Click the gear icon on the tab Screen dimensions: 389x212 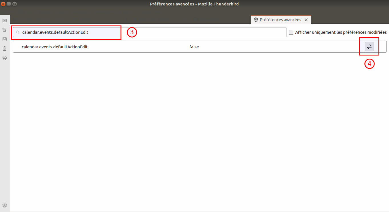pos(256,20)
